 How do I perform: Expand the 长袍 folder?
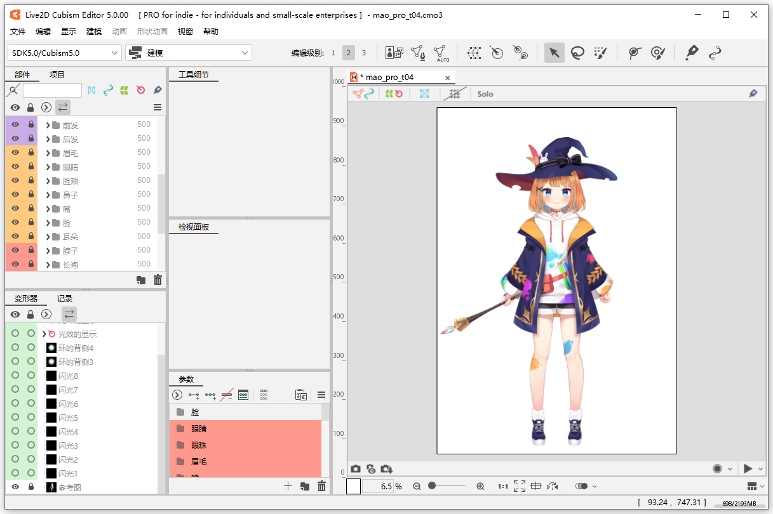pos(48,265)
